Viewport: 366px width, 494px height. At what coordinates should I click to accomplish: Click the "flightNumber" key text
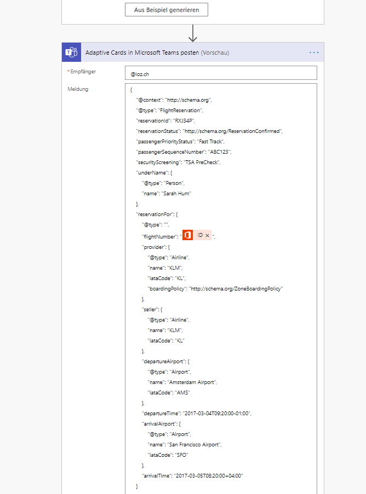point(161,237)
